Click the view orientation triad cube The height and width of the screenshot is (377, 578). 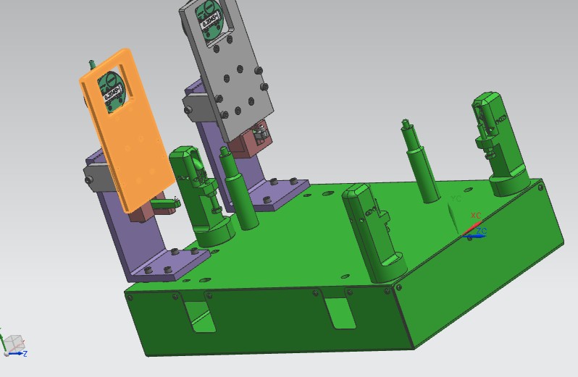(x=14, y=344)
